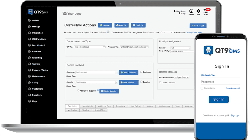Click the help icon near Assign To Supplier
The height and width of the screenshot is (140, 250).
point(98,90)
